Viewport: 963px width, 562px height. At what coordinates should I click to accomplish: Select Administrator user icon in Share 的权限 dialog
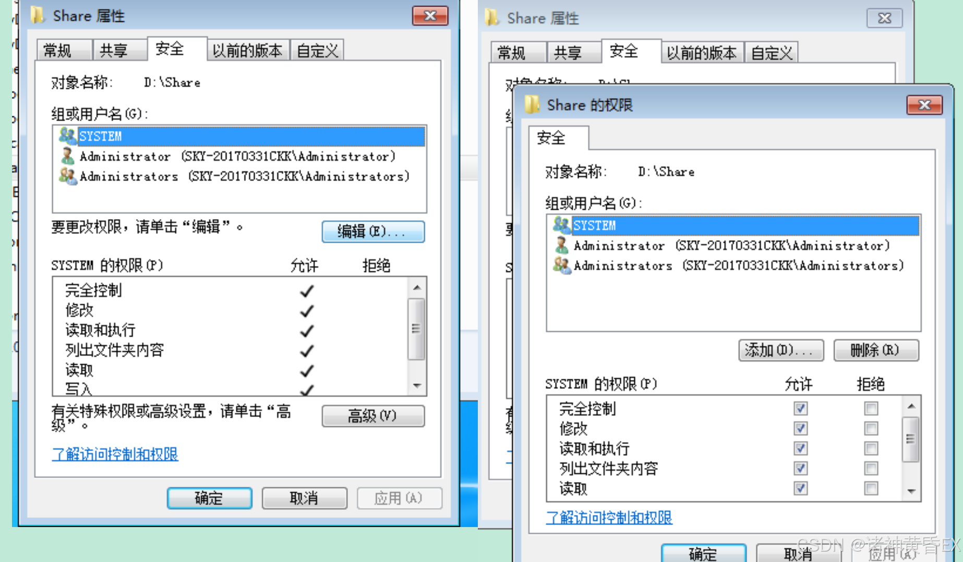(562, 245)
